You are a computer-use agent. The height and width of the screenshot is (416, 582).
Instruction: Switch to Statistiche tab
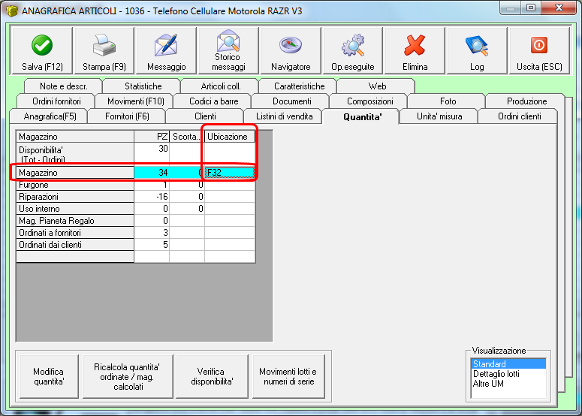click(143, 86)
